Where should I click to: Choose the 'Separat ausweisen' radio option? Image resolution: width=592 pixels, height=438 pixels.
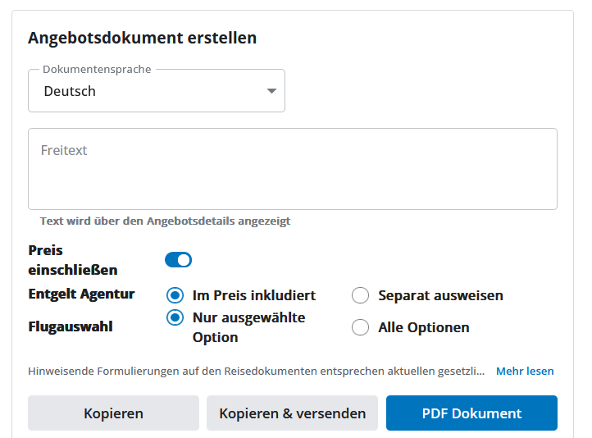(360, 295)
